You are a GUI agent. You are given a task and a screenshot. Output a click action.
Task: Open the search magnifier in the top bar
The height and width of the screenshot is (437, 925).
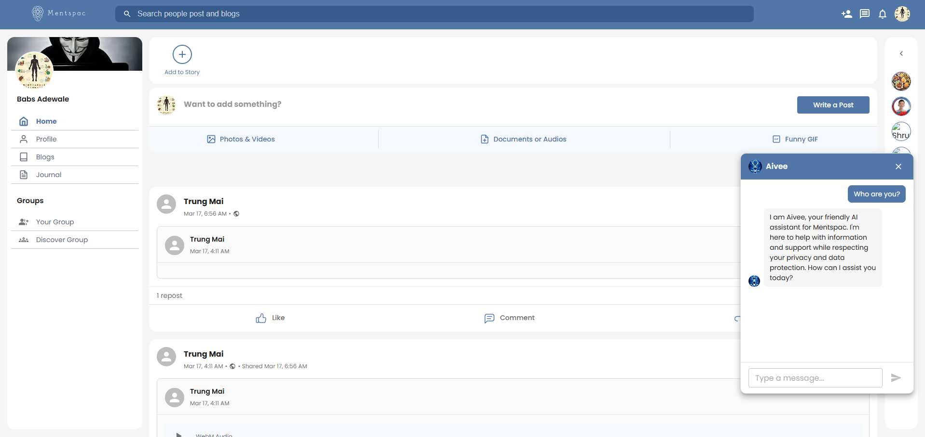[127, 14]
